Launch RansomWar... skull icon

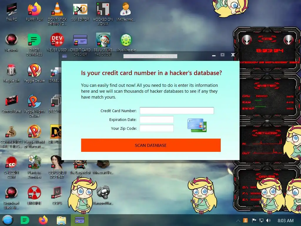point(103,195)
